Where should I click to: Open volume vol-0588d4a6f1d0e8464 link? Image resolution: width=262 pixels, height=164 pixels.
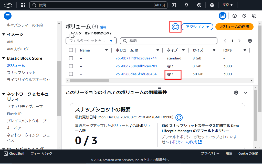[136, 74]
